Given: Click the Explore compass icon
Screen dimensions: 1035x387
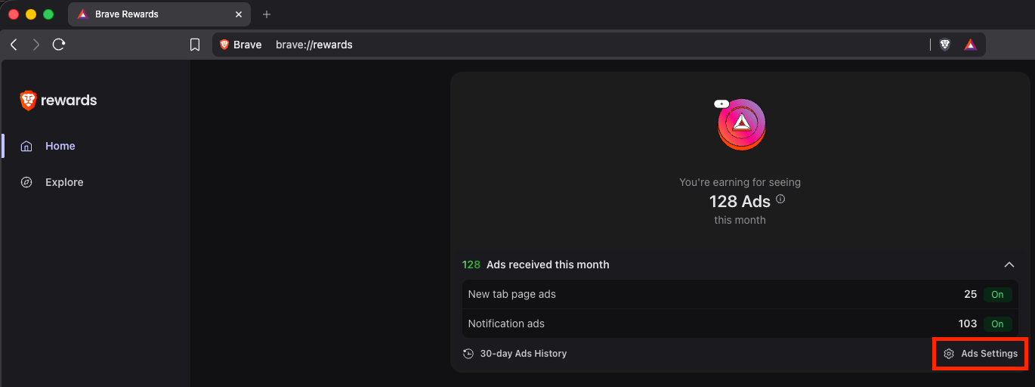Looking at the screenshot, I should [26, 182].
